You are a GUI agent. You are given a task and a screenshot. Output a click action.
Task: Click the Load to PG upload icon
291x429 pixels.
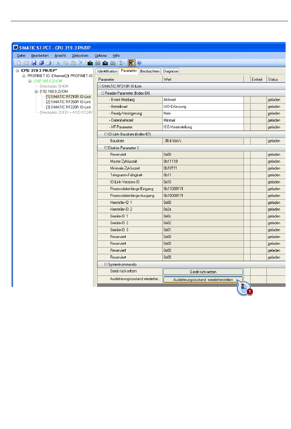click(105, 63)
